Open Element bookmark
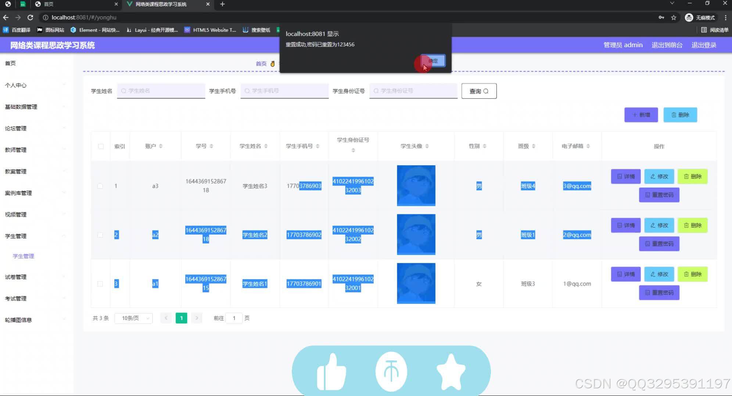Viewport: 732px width, 396px height. click(x=95, y=30)
